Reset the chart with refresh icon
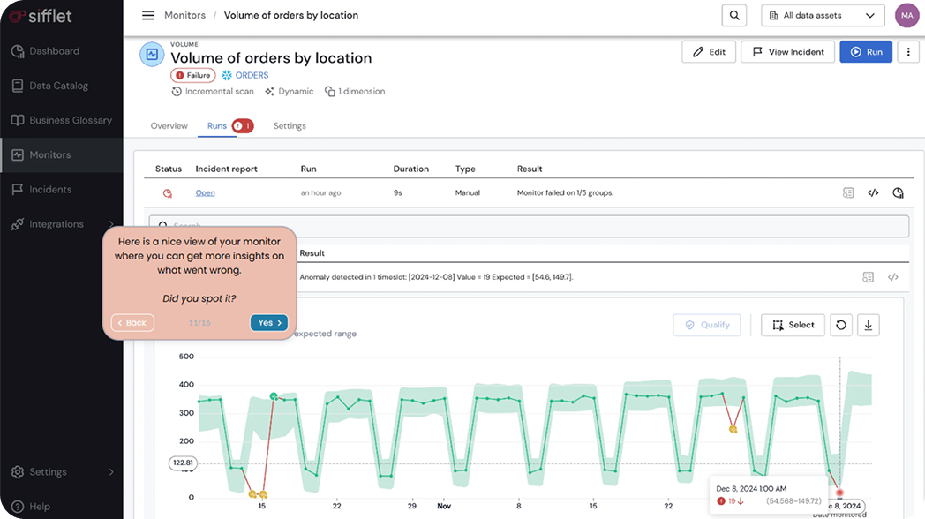Image resolution: width=925 pixels, height=519 pixels. (841, 325)
